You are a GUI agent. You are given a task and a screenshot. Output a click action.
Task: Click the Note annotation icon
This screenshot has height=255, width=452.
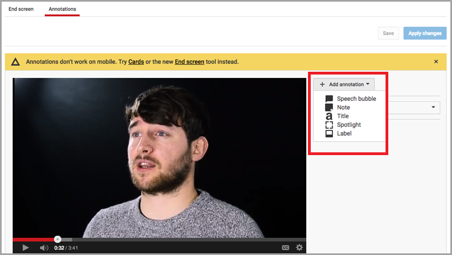click(x=329, y=108)
